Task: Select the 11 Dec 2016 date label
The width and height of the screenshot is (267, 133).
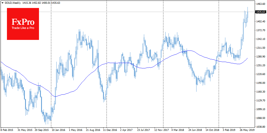Action: [x=110, y=130]
